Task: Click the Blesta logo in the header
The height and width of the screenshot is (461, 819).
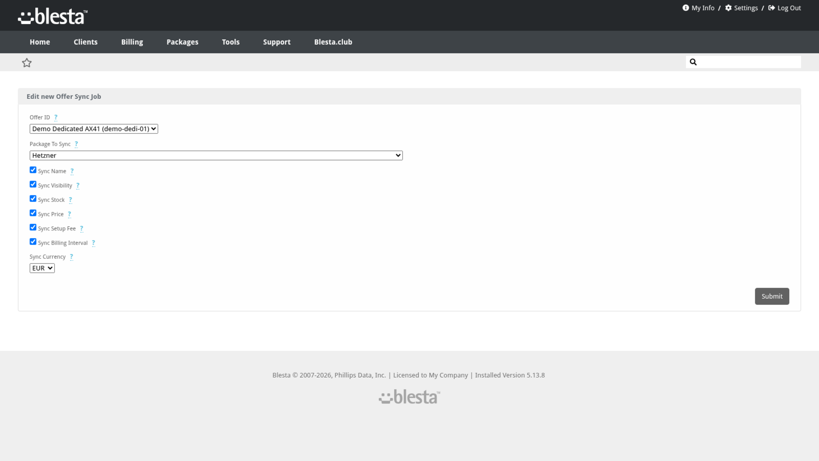Action: 52,16
